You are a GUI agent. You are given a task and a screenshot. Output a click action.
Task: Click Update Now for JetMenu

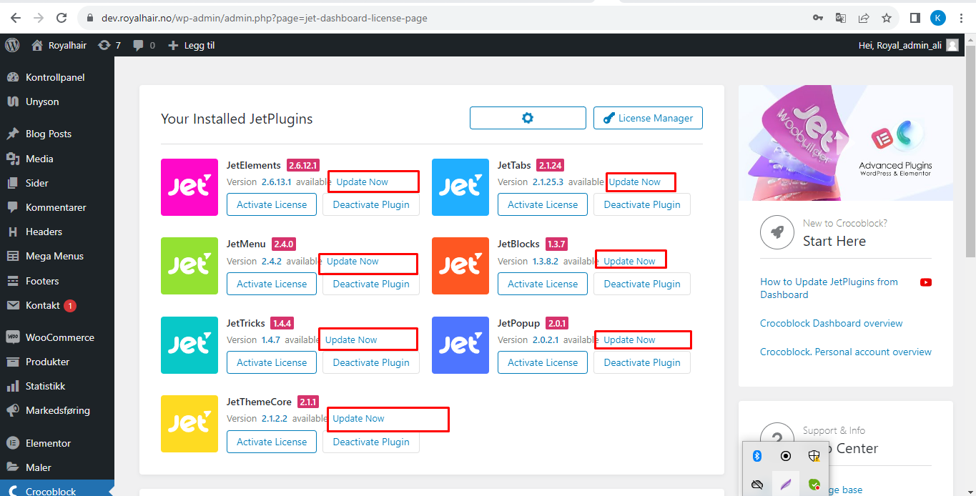coord(353,262)
